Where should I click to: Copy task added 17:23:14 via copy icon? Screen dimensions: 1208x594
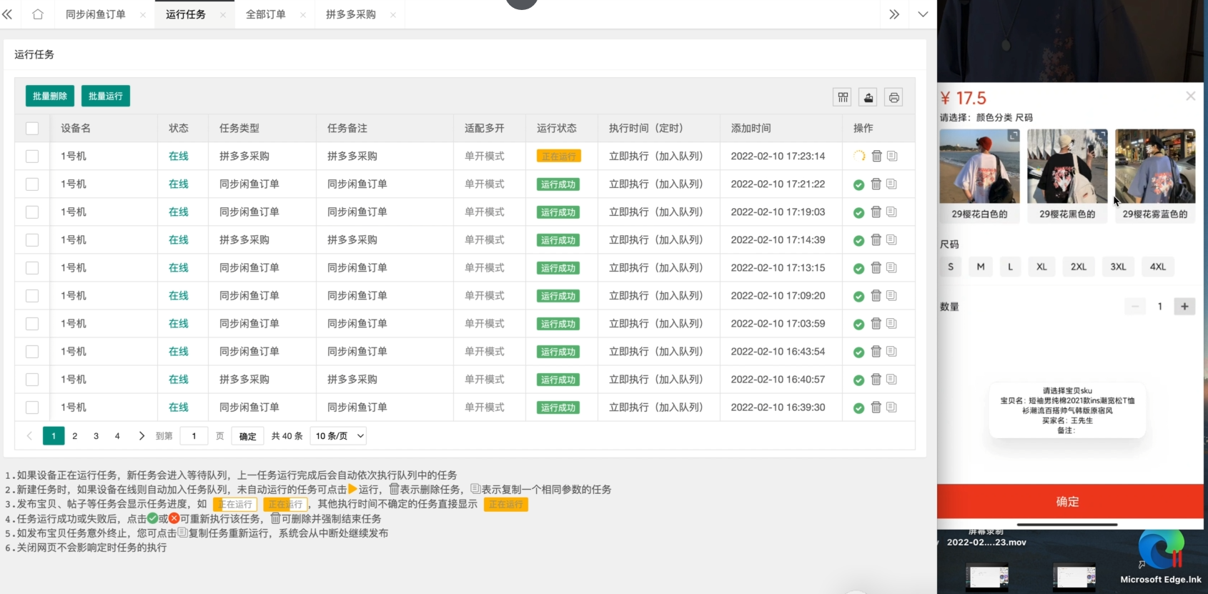tap(892, 156)
